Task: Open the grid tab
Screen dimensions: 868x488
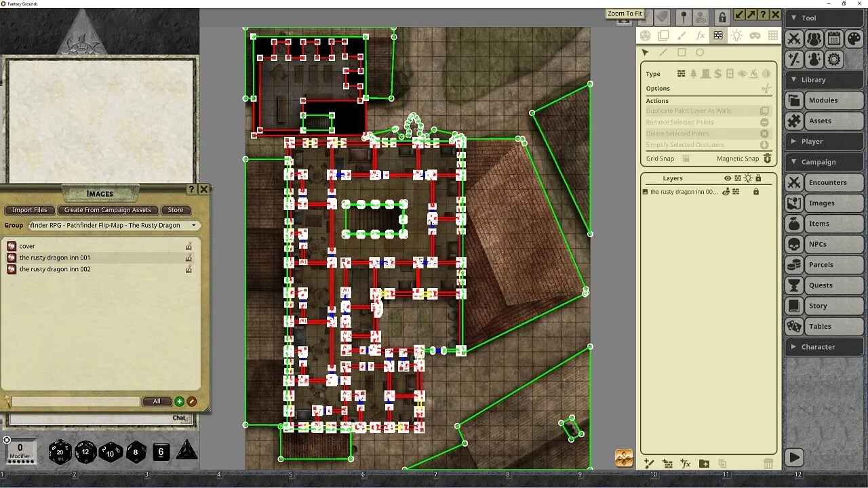Action: [x=773, y=35]
